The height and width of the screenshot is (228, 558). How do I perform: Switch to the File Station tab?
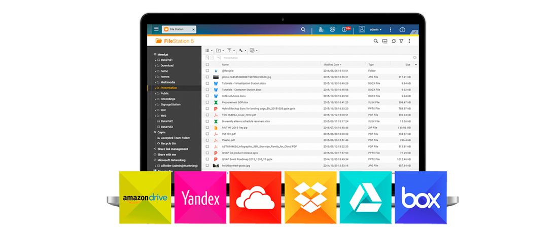pyautogui.click(x=178, y=29)
